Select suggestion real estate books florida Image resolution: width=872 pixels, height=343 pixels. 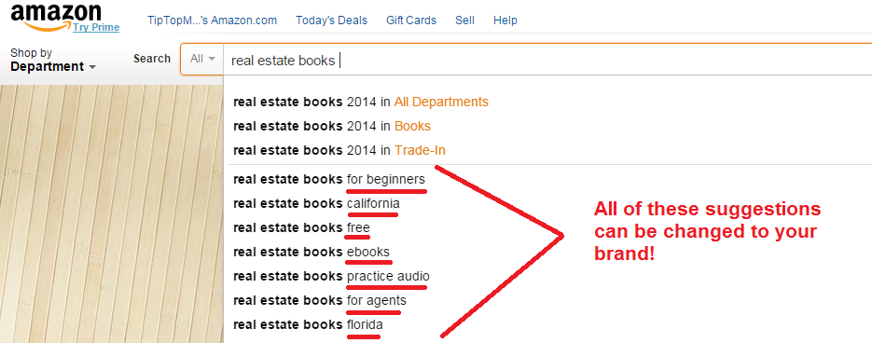[x=308, y=324]
